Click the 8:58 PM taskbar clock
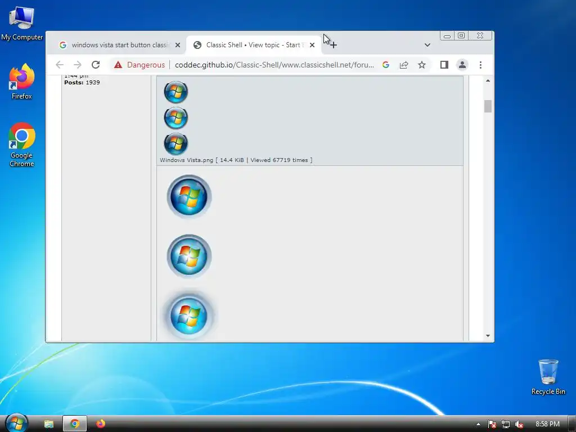 pos(547,424)
